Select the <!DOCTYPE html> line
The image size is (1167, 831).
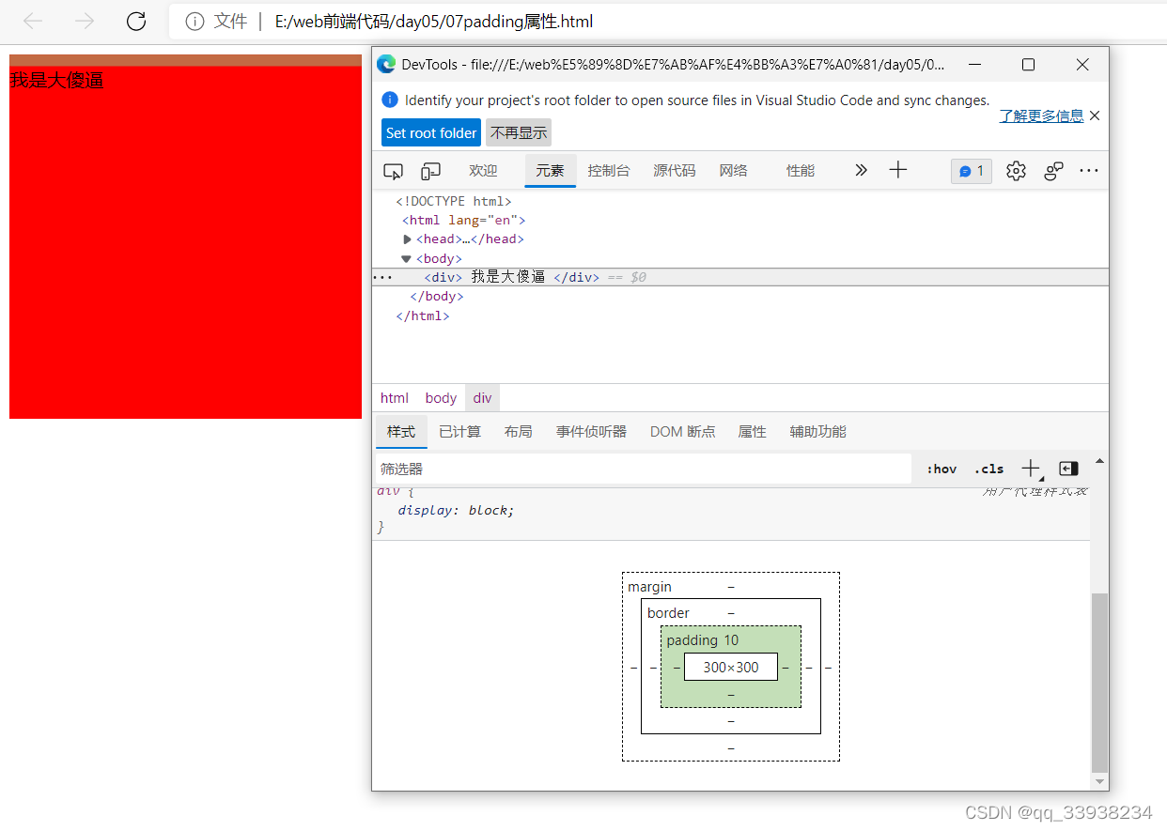[x=454, y=201]
